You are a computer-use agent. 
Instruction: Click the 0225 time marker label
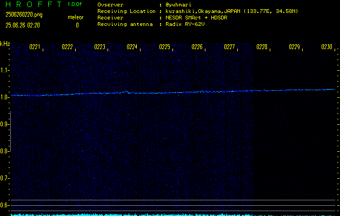164,47
